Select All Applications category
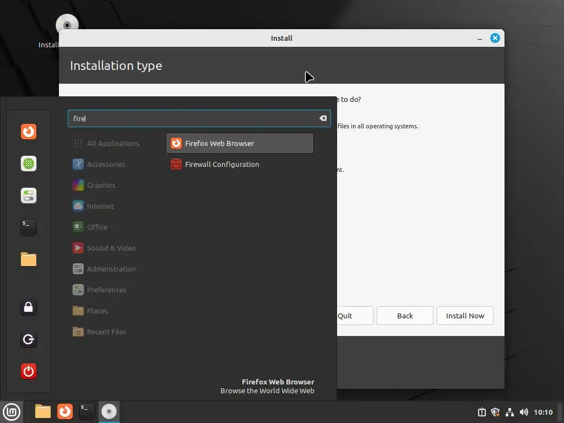 [x=106, y=143]
